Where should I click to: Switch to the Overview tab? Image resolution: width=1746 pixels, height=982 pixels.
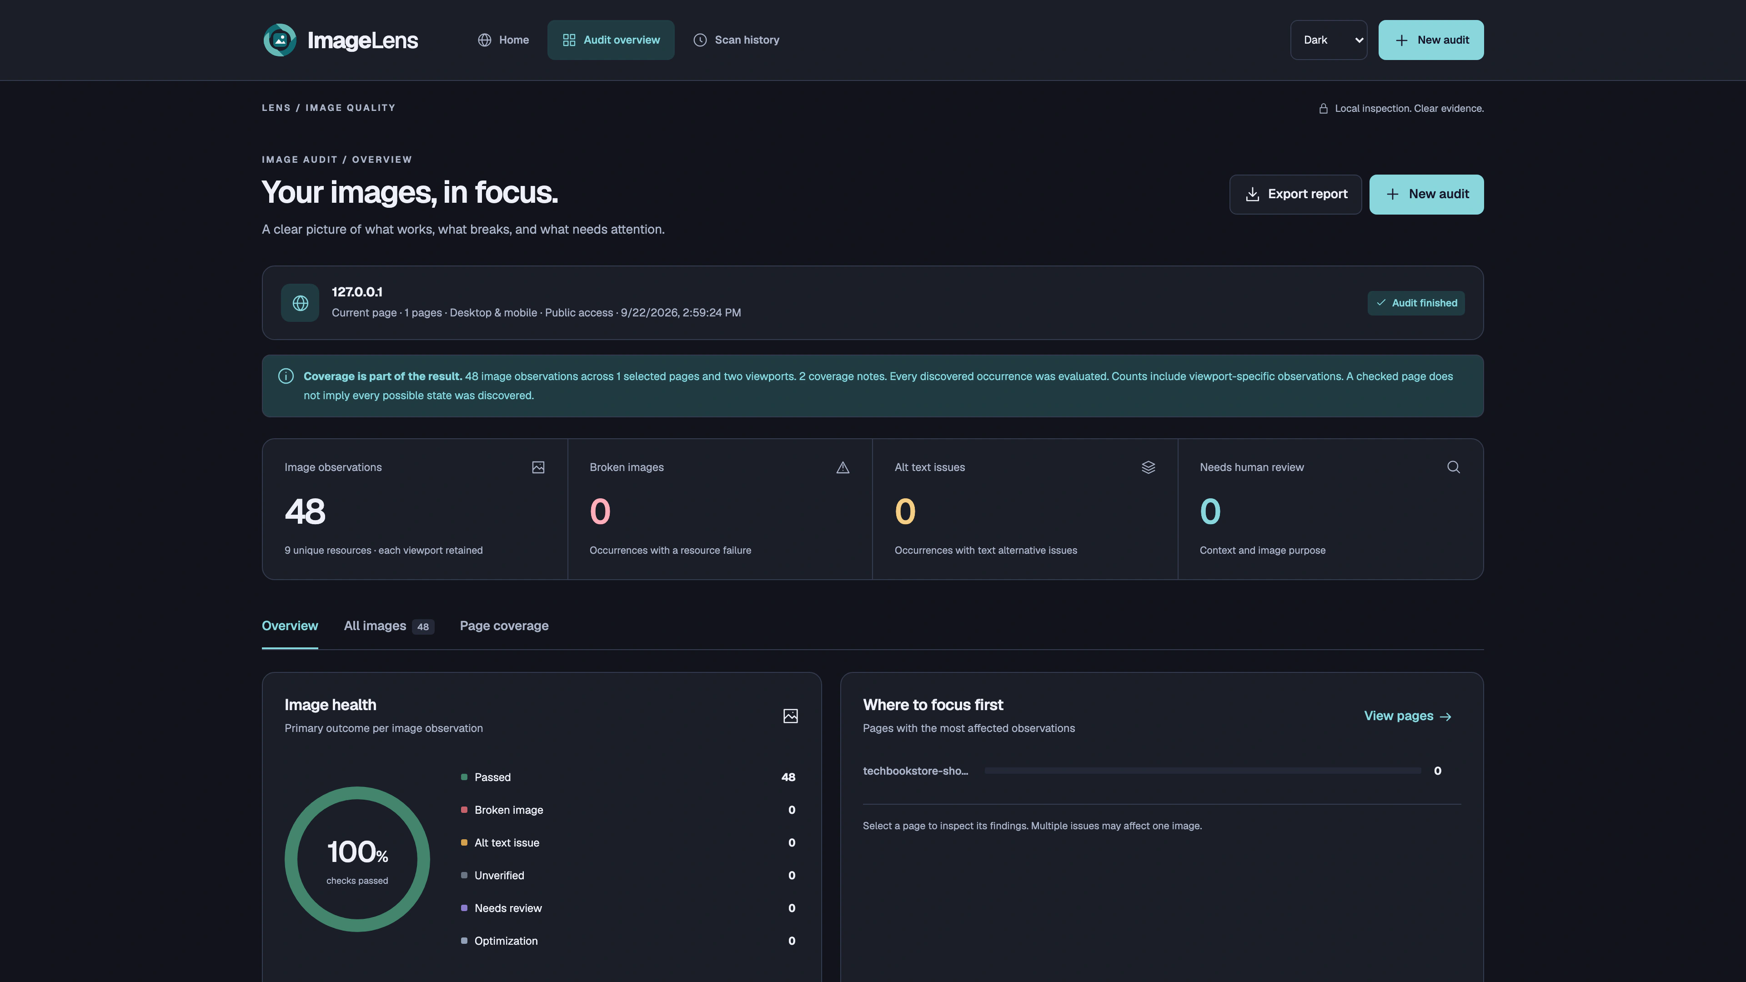click(x=290, y=626)
